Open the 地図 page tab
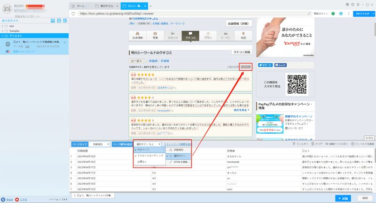 click(243, 36)
